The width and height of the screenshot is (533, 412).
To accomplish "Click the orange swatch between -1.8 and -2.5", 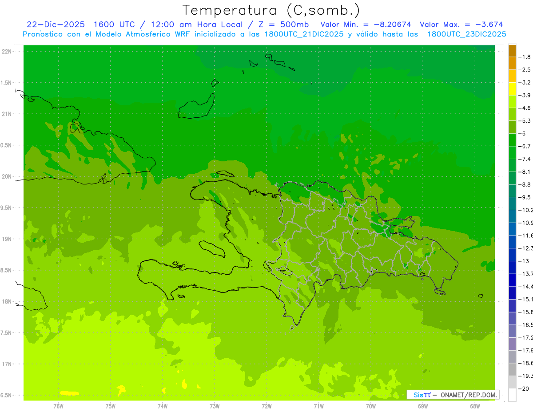I will tap(513, 63).
